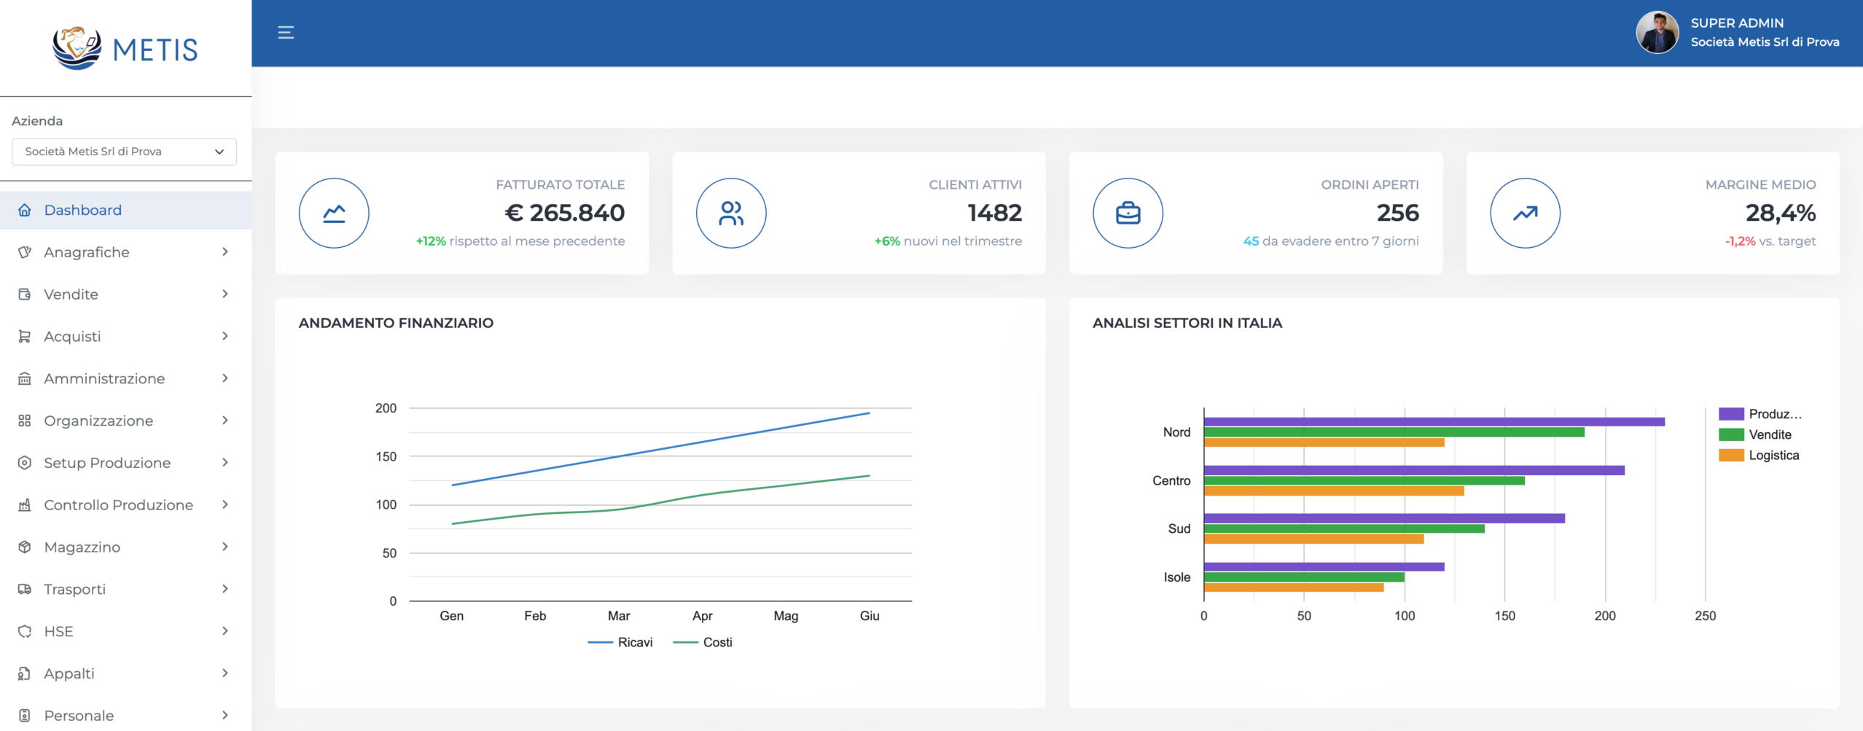Click the Costi legend entry

coord(703,642)
